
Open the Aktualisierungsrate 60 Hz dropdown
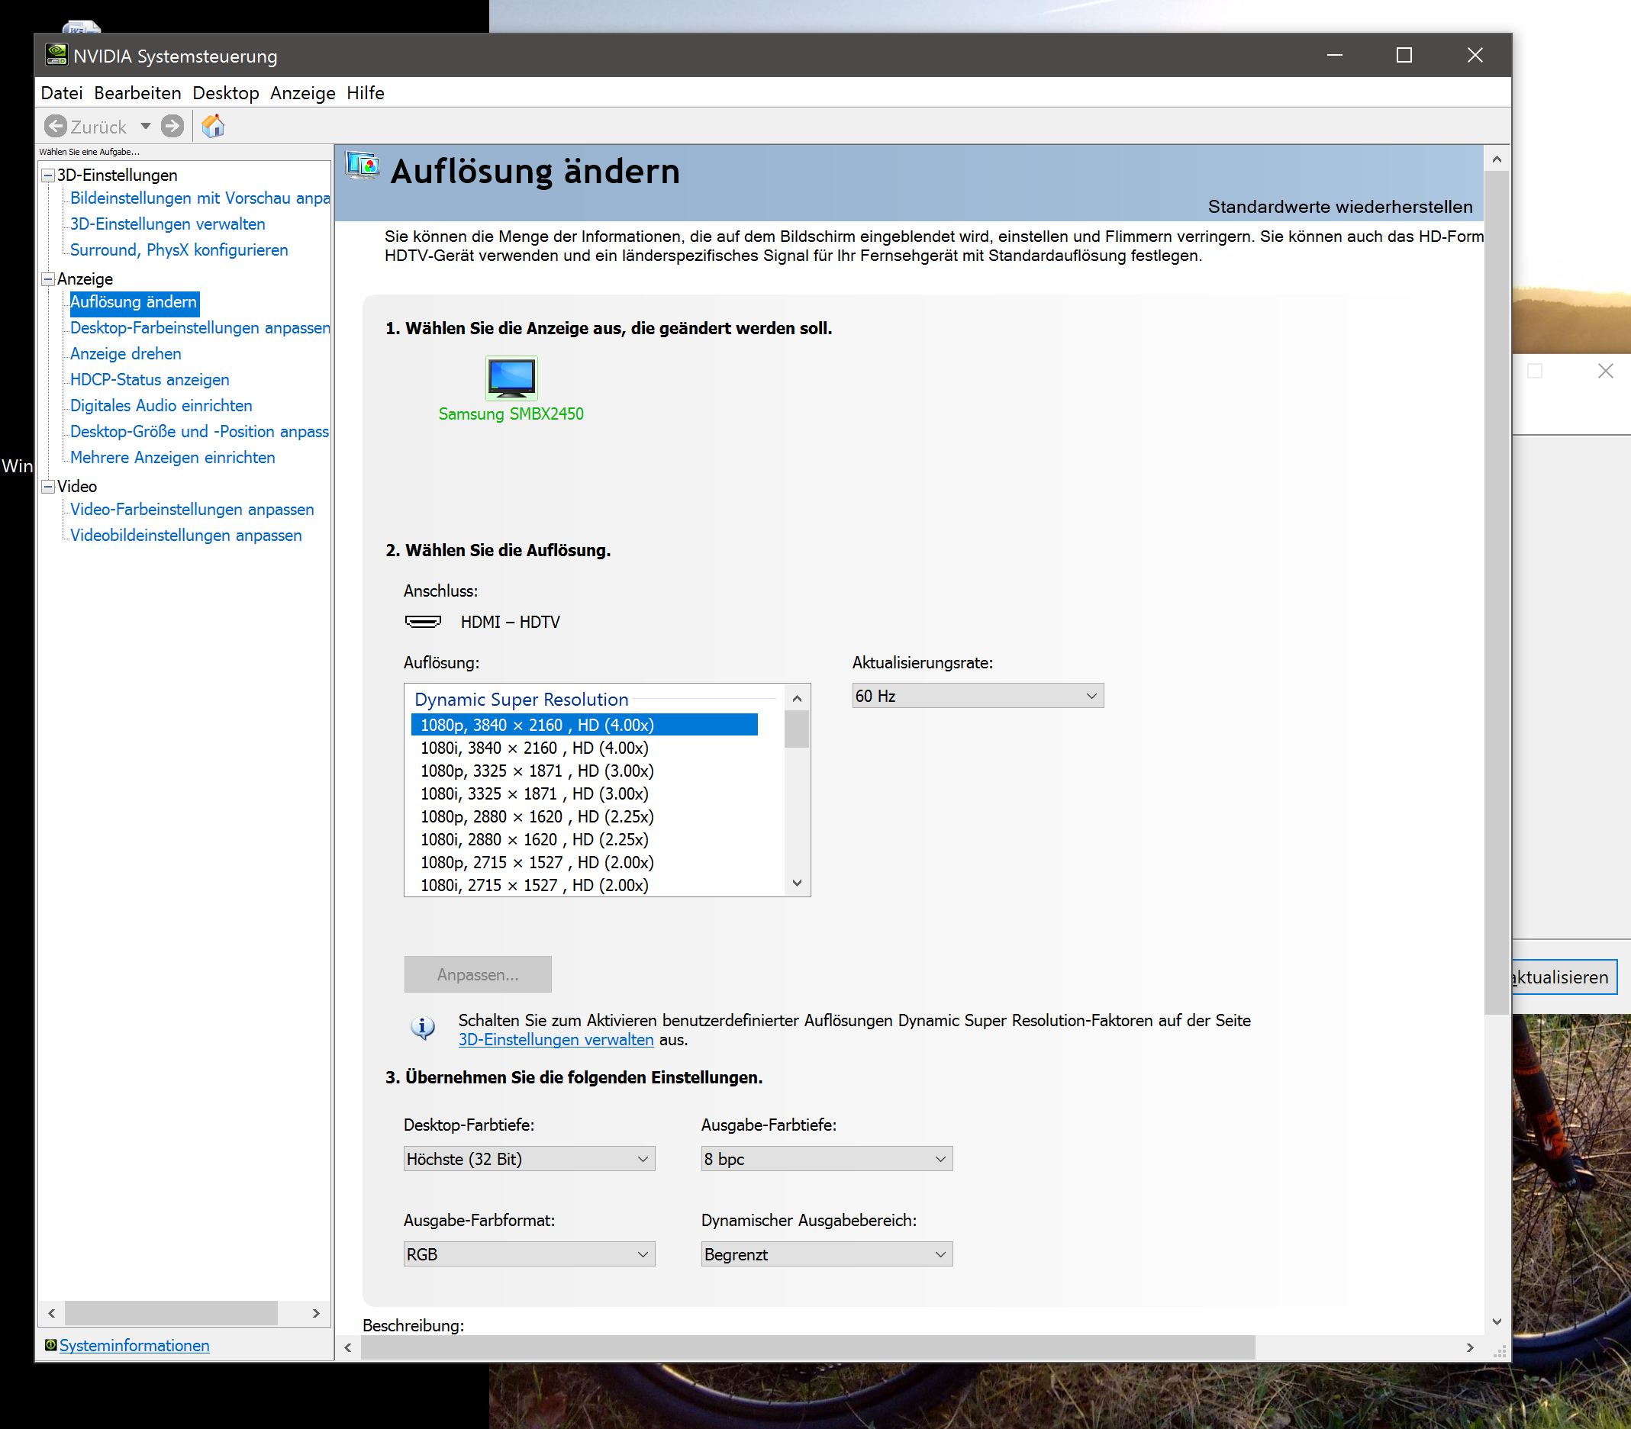(x=977, y=696)
